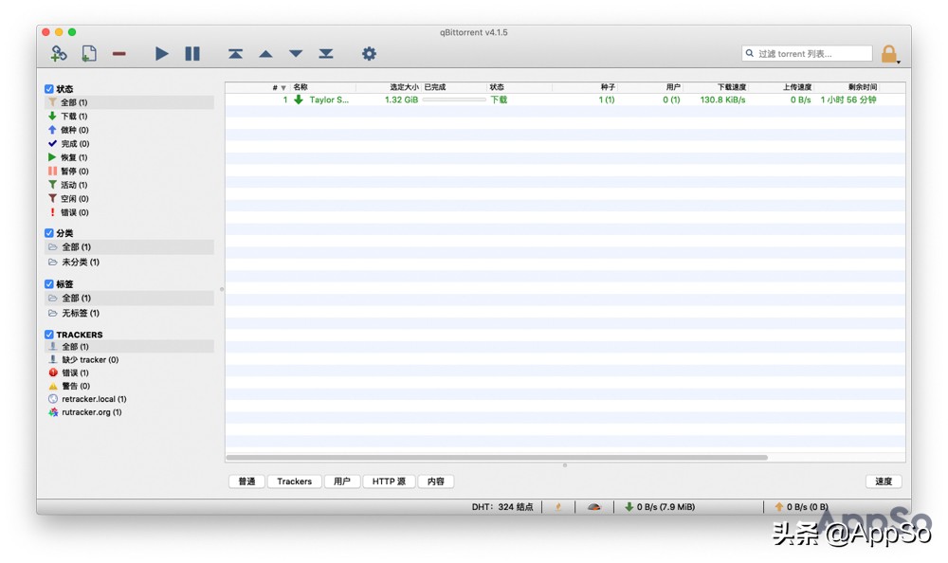This screenshot has width=948, height=563.
Task: Select rutracker.org (1) in trackers list
Action: click(91, 412)
